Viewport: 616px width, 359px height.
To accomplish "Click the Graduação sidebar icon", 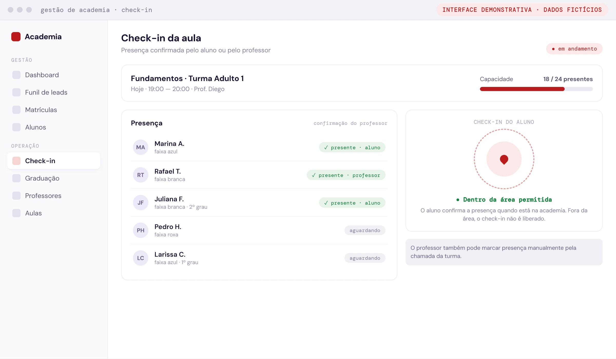I will (16, 178).
